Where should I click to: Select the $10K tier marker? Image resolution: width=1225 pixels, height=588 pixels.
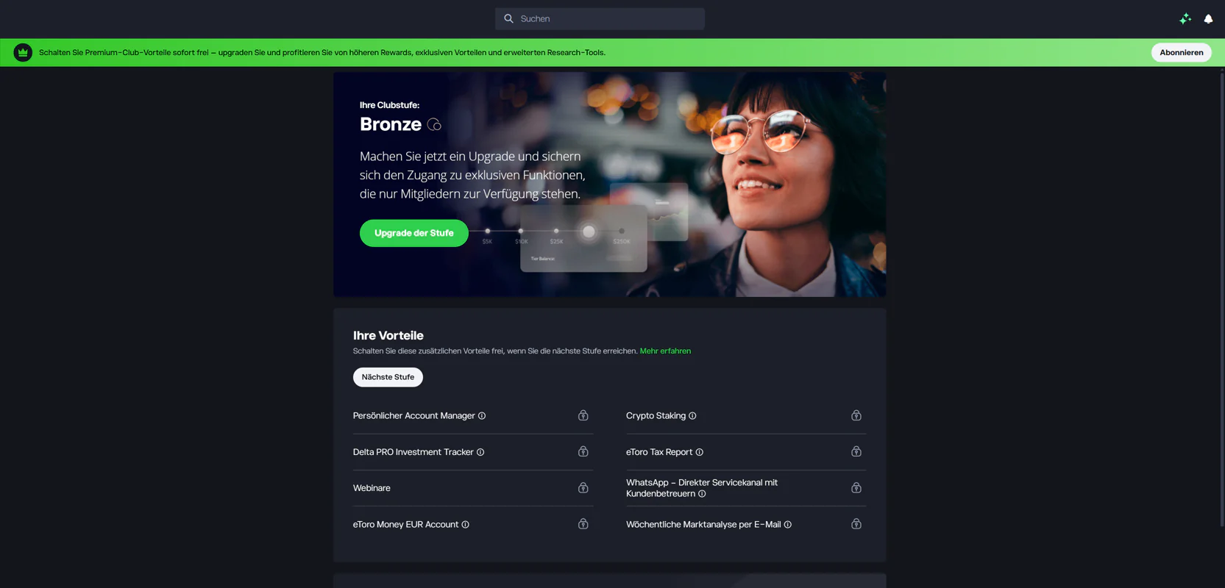521,232
